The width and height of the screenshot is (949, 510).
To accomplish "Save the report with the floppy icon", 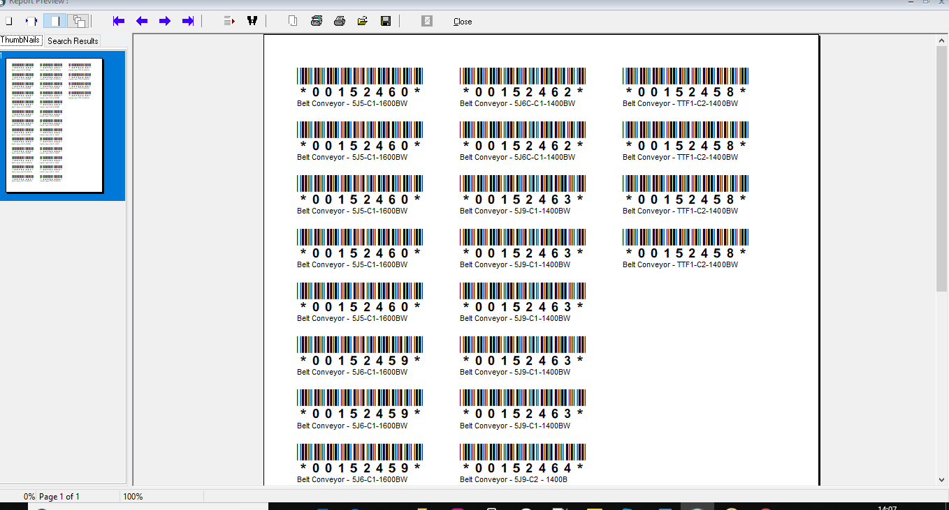I will [386, 21].
